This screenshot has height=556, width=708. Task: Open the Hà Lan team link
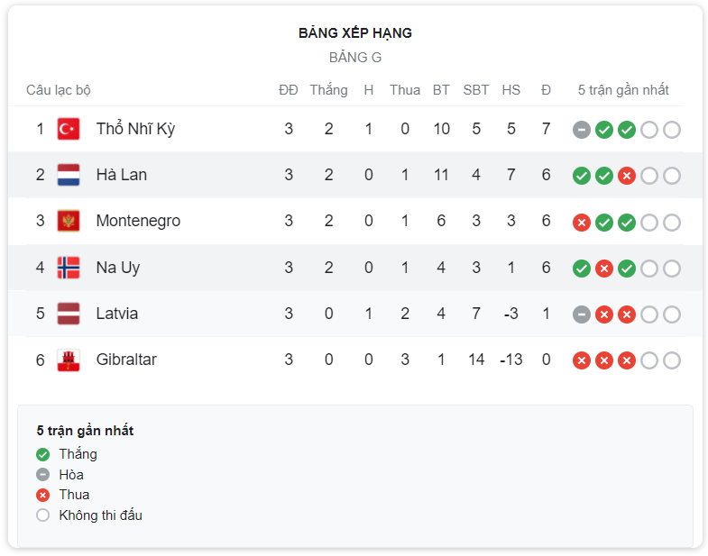click(122, 175)
